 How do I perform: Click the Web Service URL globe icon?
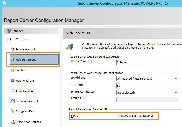[x=13, y=59]
